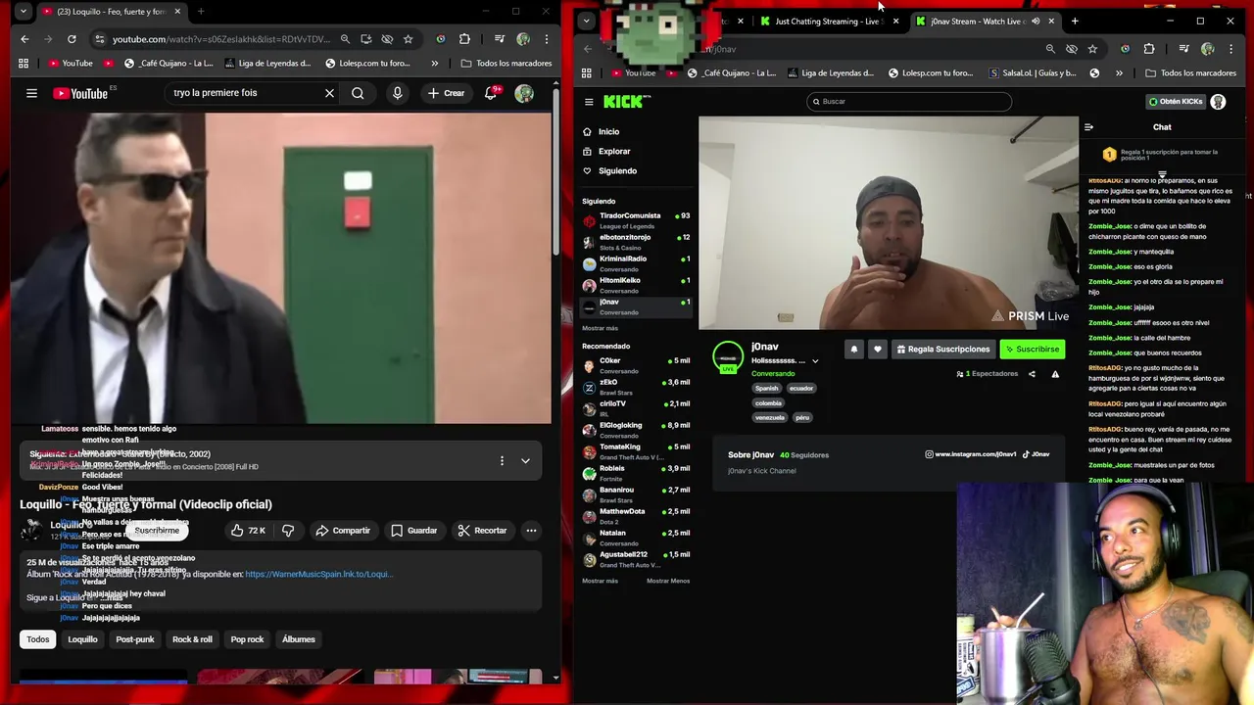Follow j0nav with the heart button
Screen dimensions: 1254x705
tap(877, 350)
